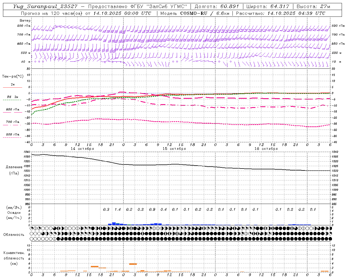This screenshot has height=277, width=346.
Task: Click the Модель COSMO-RU / 6.6км label
Action: pos(195,13)
